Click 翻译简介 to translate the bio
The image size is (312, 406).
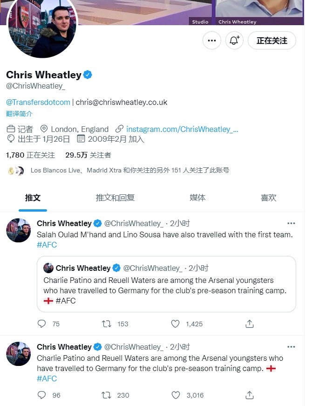click(19, 114)
